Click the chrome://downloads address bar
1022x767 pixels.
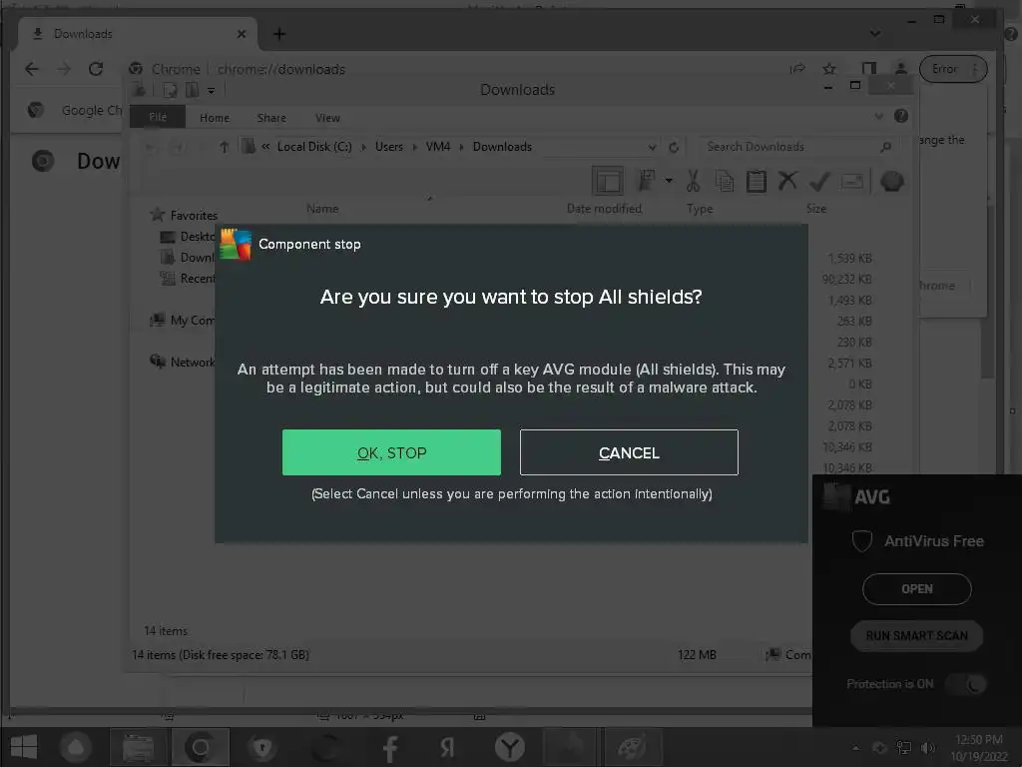tap(280, 69)
